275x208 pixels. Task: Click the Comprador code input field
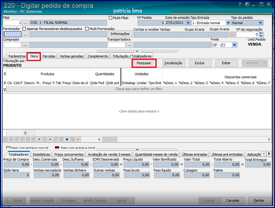click(x=12, y=45)
